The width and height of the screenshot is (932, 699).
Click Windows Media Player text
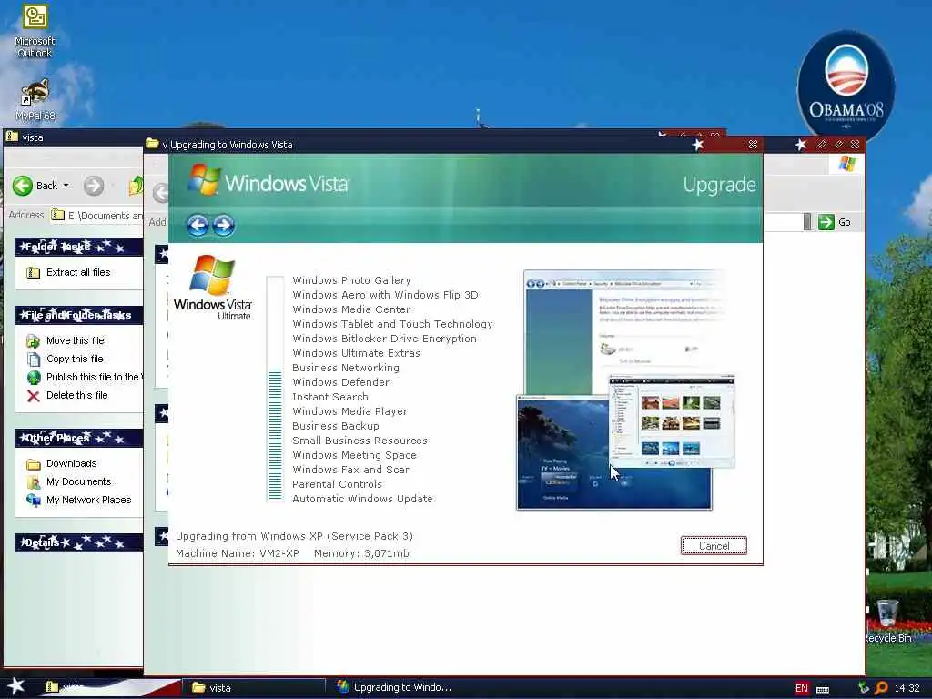(349, 411)
